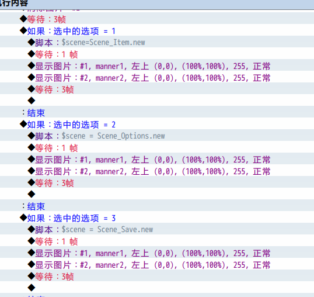Click the script row $scene=Scene_Item.new
The height and width of the screenshot is (297, 314).
[157, 42]
